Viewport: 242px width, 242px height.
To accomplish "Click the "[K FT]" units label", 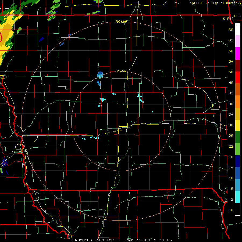I will [x=227, y=19].
